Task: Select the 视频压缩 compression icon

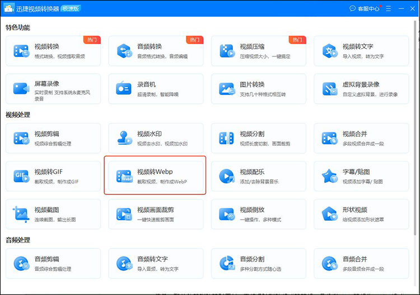Action: coord(227,51)
